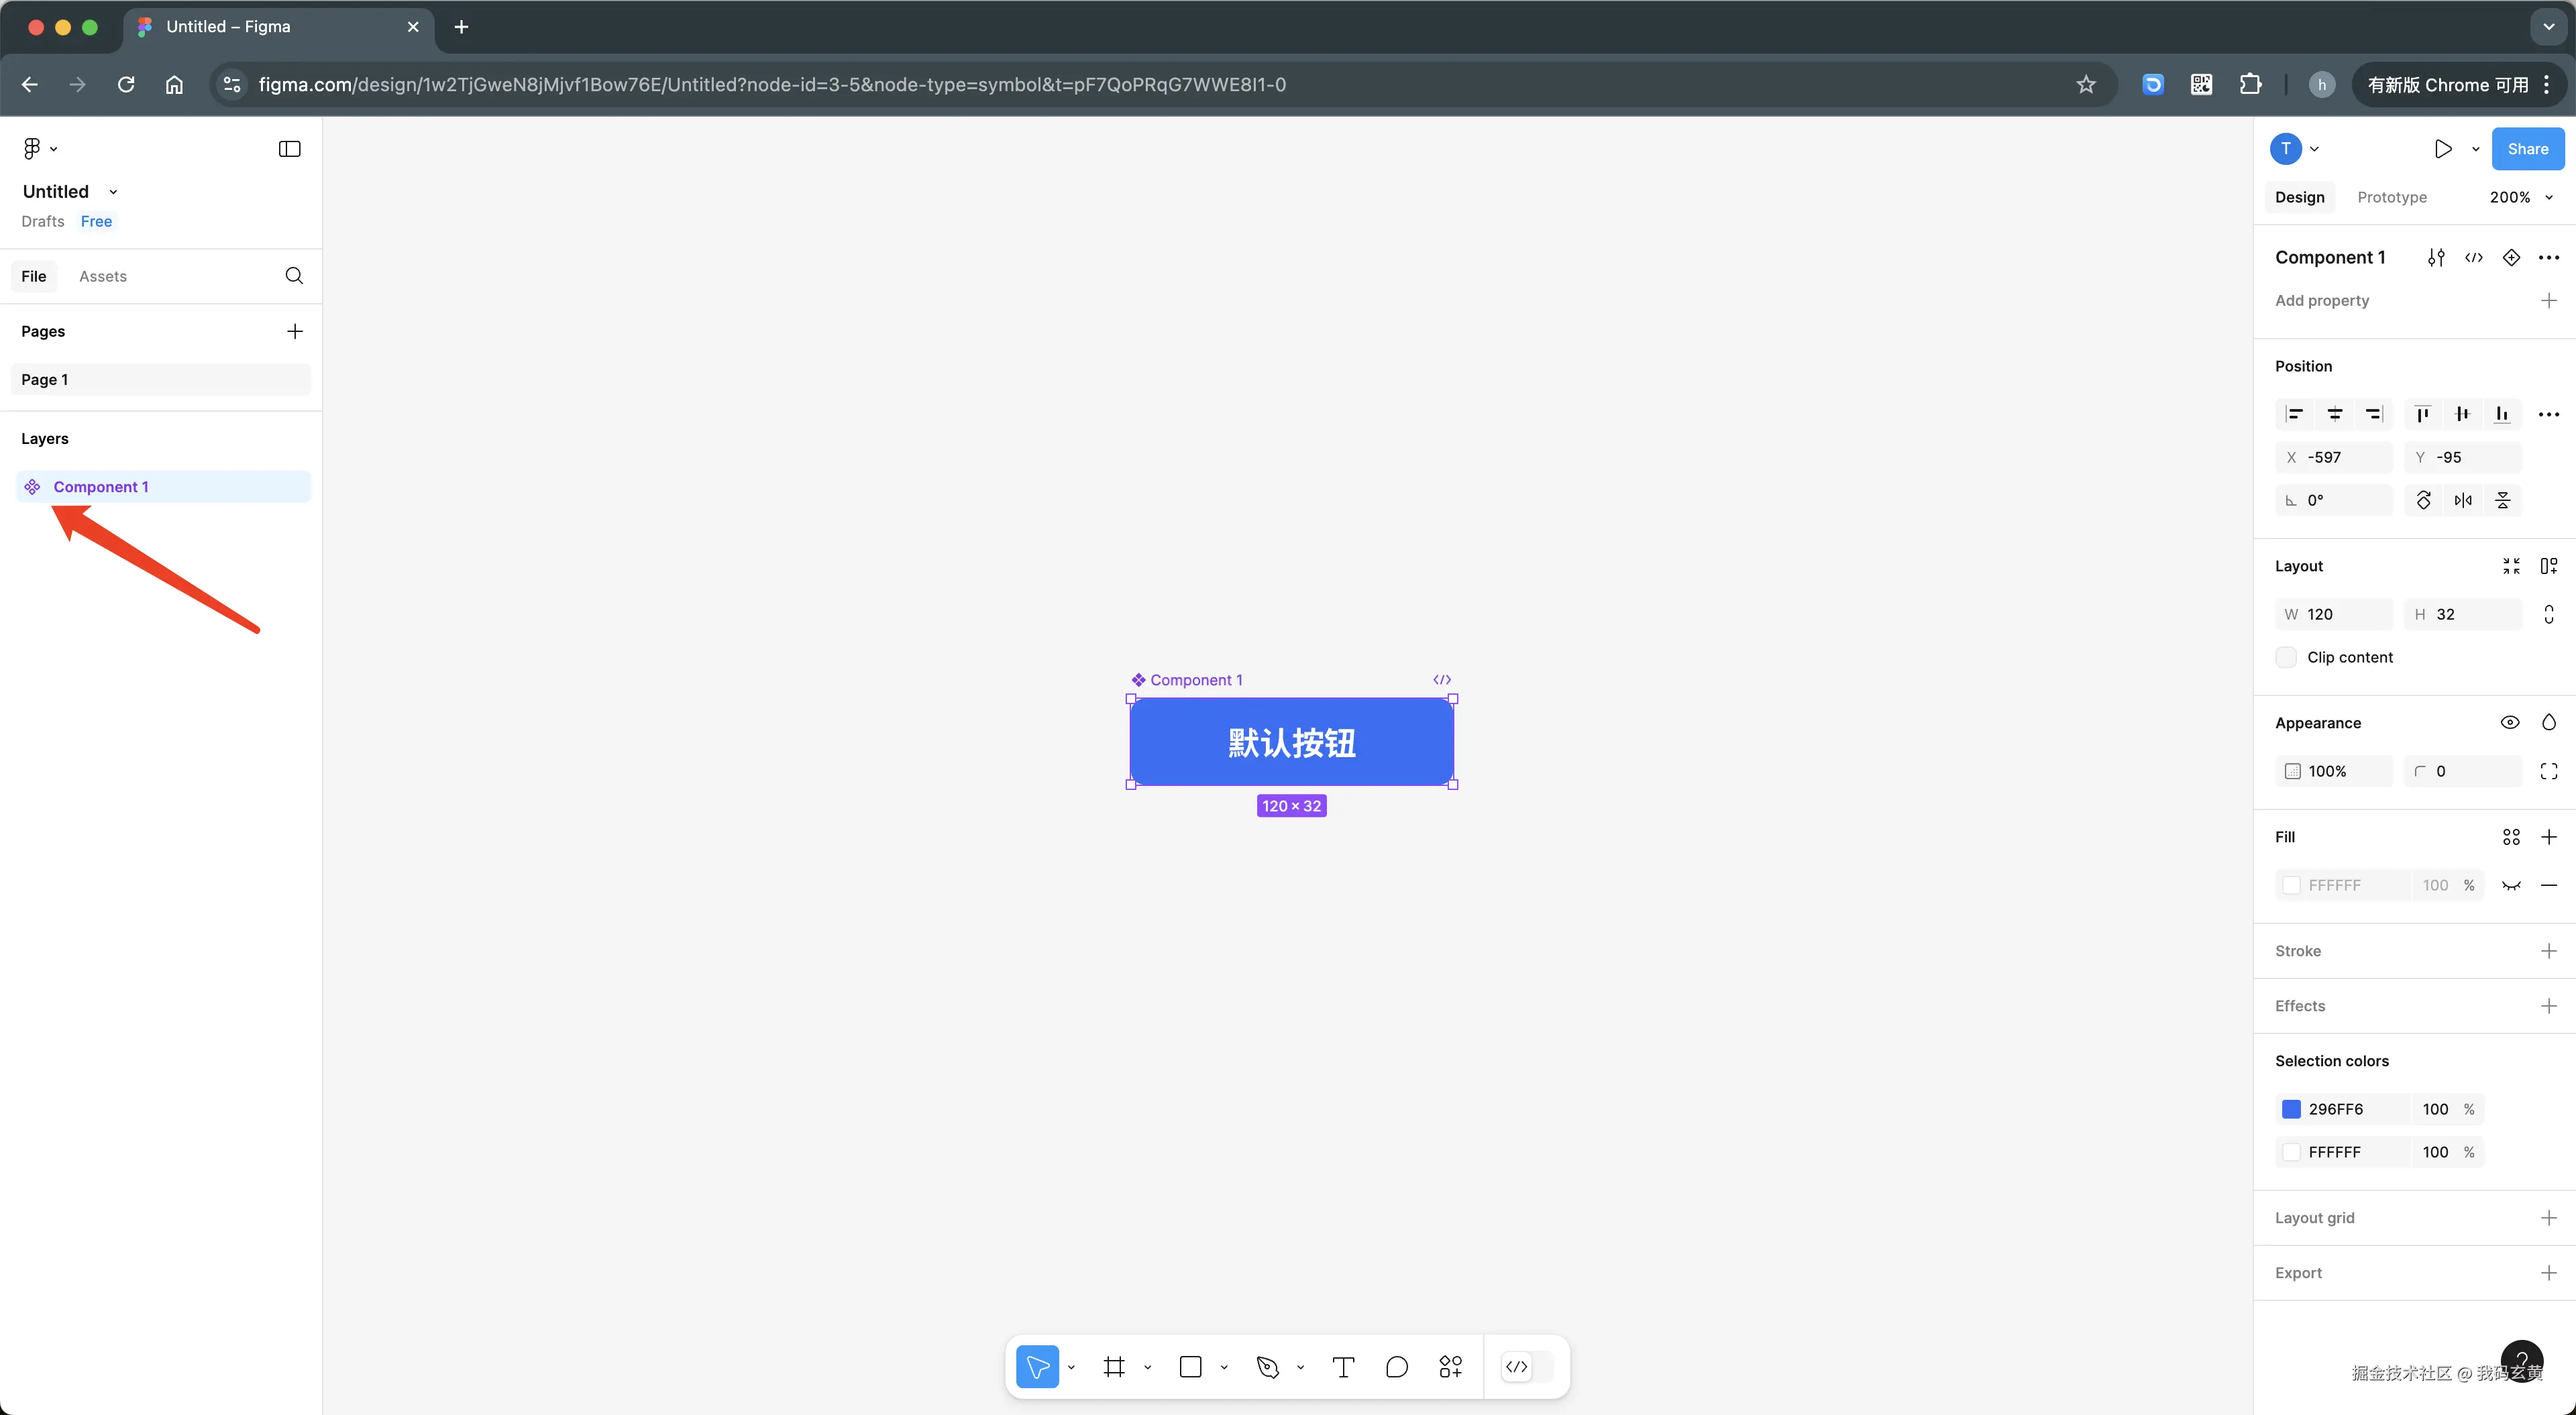Select the Comment tool
2576x1415 pixels.
click(x=1397, y=1366)
